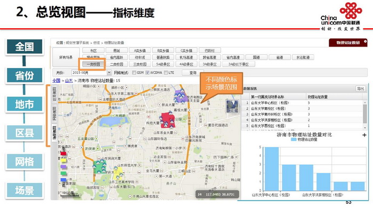Click the red legend swatch on map
The width and height of the screenshot is (373, 209).
click(63, 154)
